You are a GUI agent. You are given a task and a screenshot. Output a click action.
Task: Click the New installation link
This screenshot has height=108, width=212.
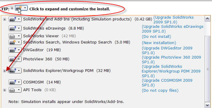tap(159, 43)
